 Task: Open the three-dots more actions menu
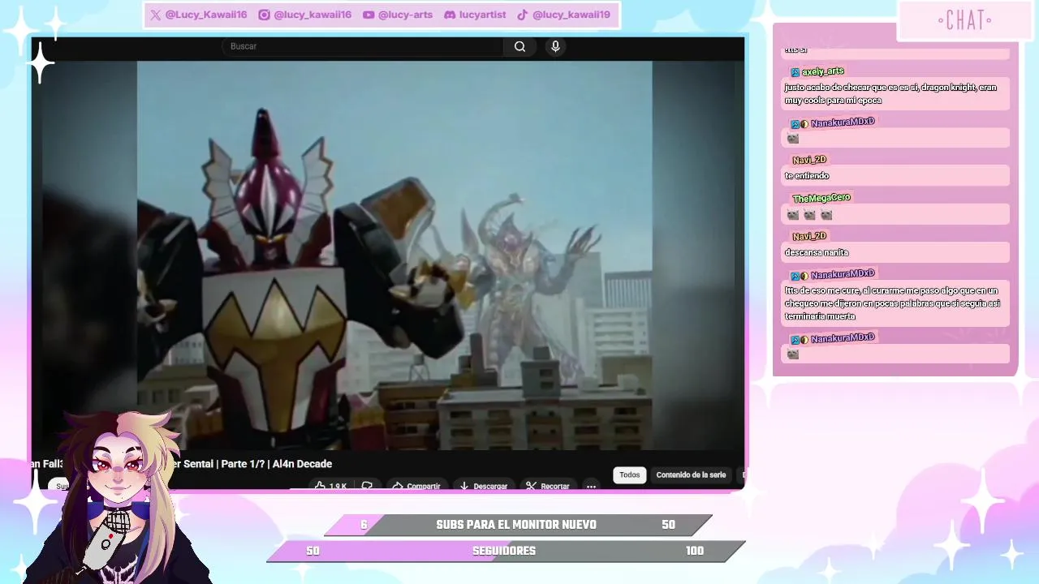[x=591, y=486]
